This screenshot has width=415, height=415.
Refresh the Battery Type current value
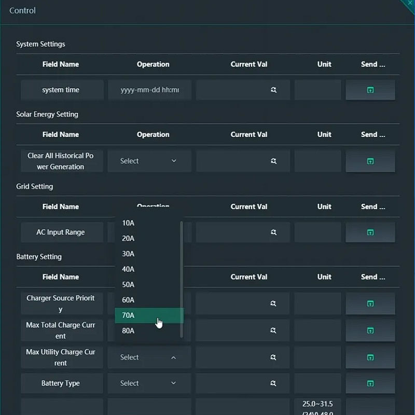pyautogui.click(x=273, y=383)
